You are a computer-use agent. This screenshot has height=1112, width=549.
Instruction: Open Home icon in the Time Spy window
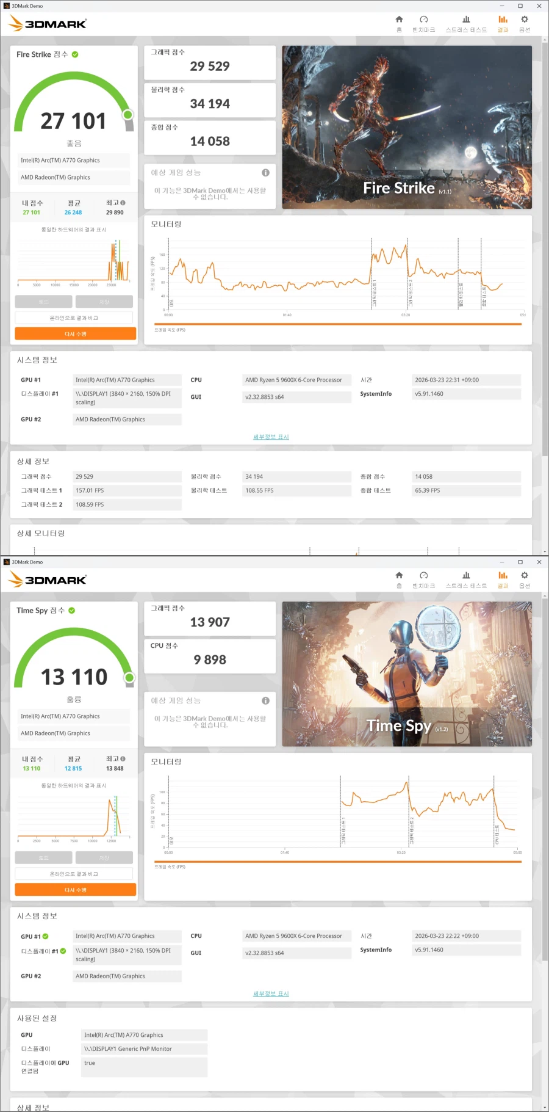click(x=399, y=575)
